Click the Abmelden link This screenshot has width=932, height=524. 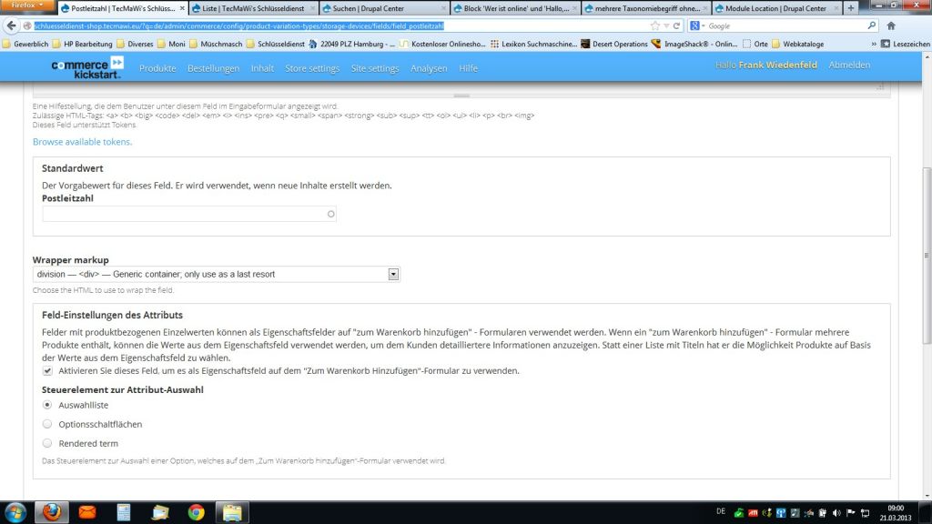click(x=849, y=65)
